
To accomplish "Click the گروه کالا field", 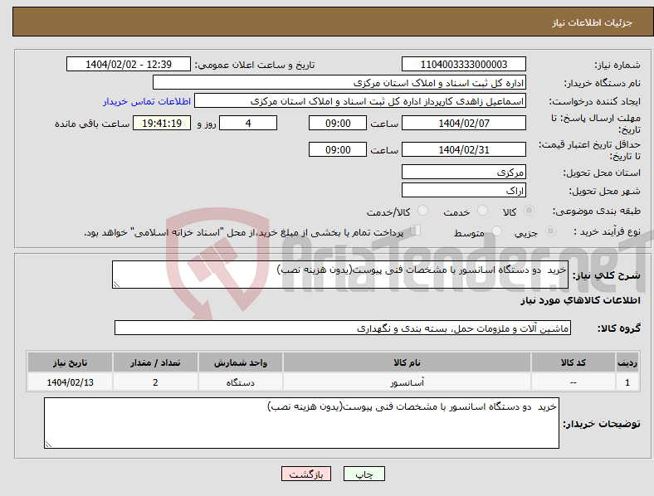I will click(343, 328).
